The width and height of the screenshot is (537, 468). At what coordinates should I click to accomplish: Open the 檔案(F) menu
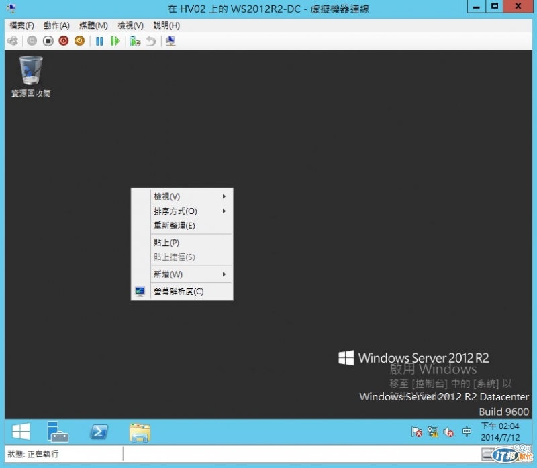[22, 25]
